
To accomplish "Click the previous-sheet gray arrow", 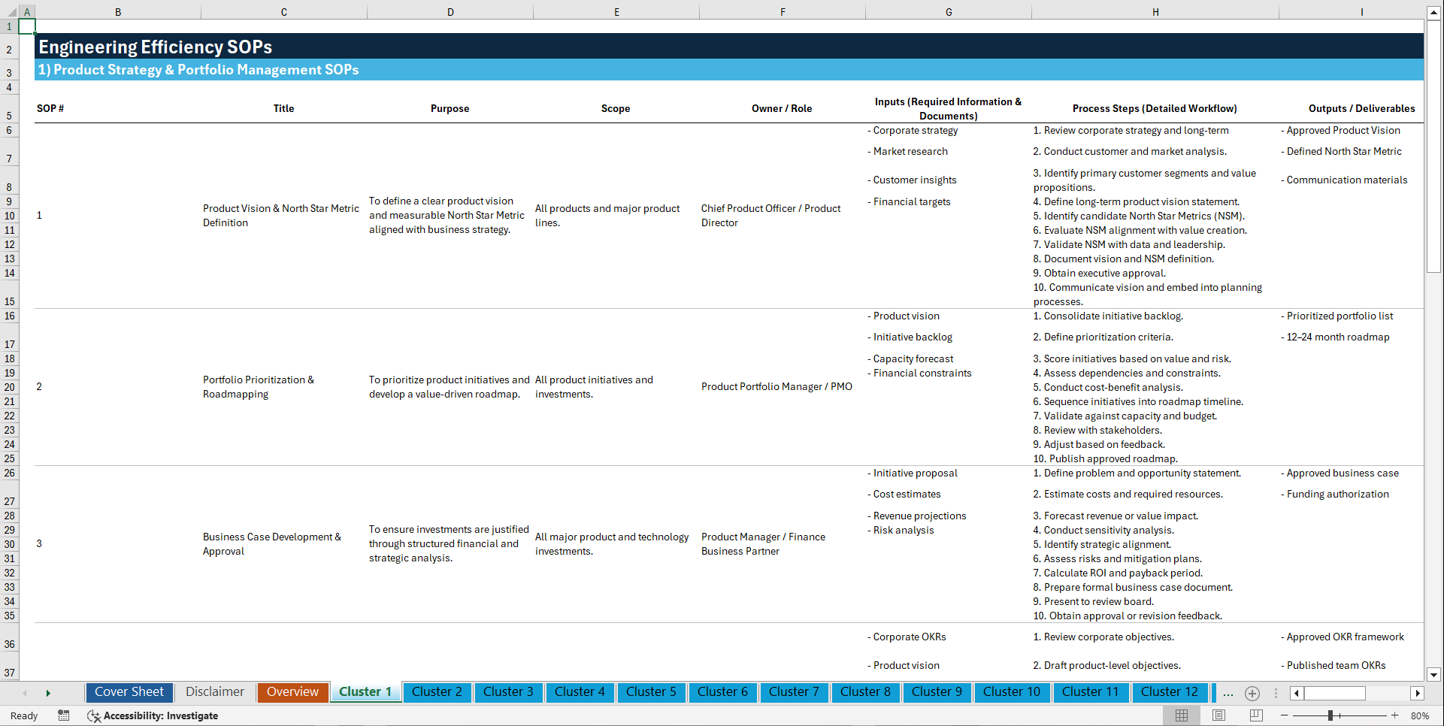I will coord(25,692).
